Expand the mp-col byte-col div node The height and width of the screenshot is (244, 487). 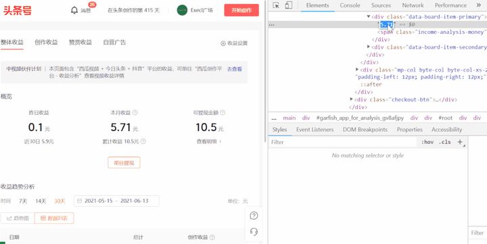pyautogui.click(x=357, y=70)
